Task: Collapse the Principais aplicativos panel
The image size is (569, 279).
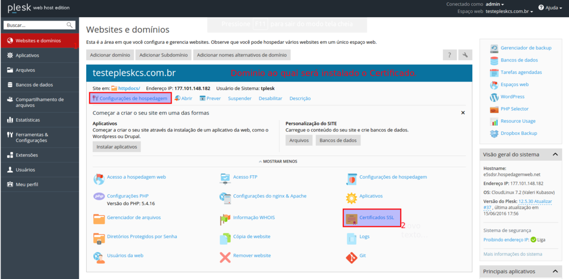Action: tap(555, 271)
